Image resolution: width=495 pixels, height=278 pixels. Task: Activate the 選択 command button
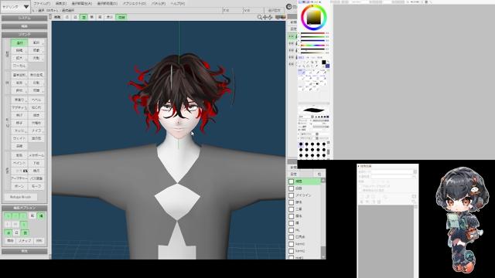click(19, 42)
